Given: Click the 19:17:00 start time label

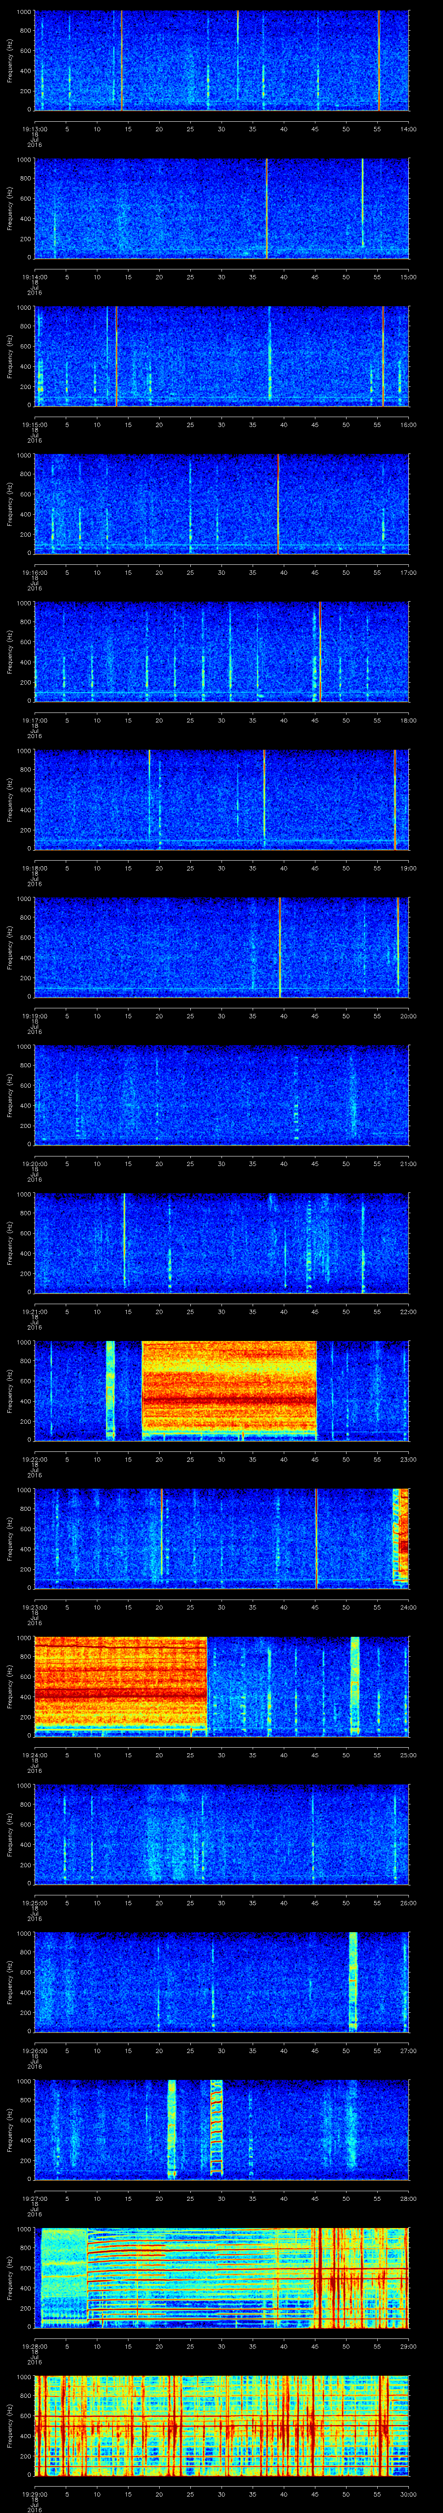Looking at the screenshot, I should point(35,720).
